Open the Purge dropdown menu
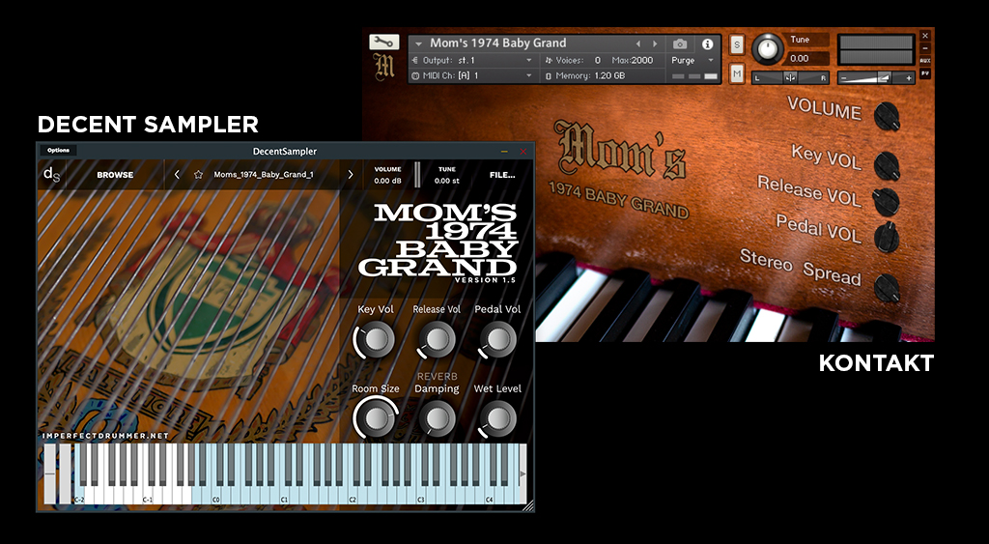The height and width of the screenshot is (544, 989). click(x=692, y=61)
